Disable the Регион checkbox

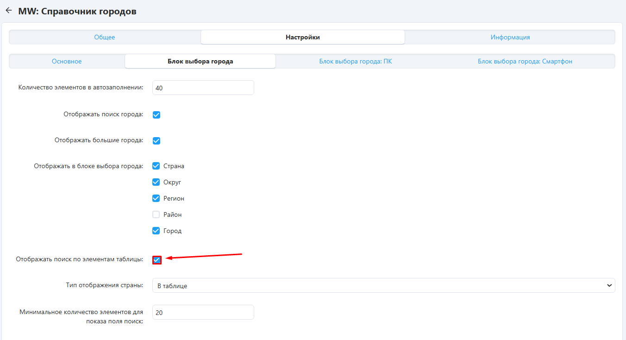tap(156, 198)
